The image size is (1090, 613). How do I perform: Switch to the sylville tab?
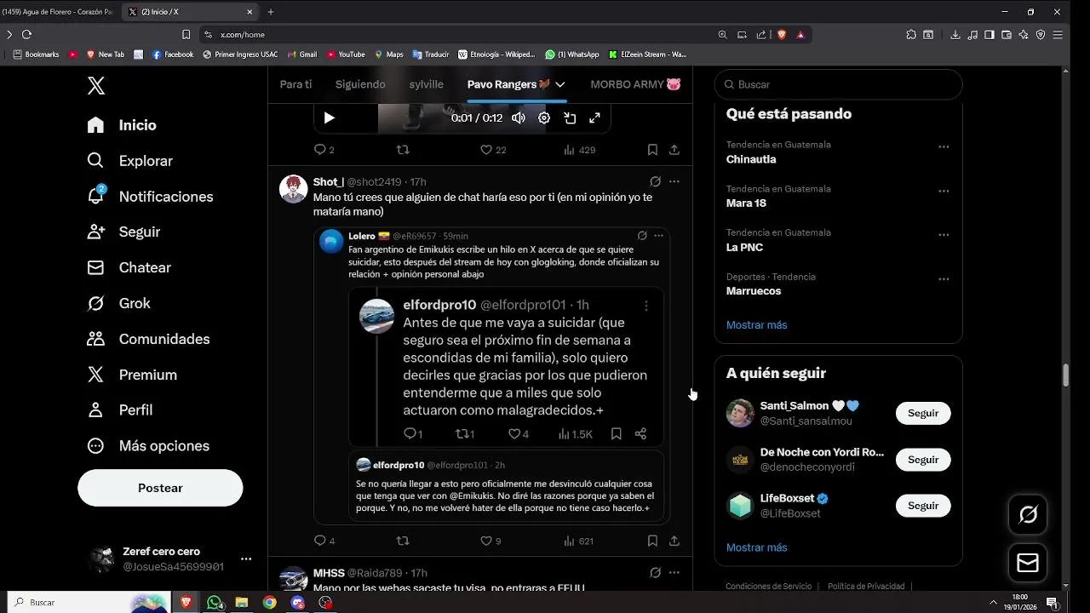pos(427,84)
